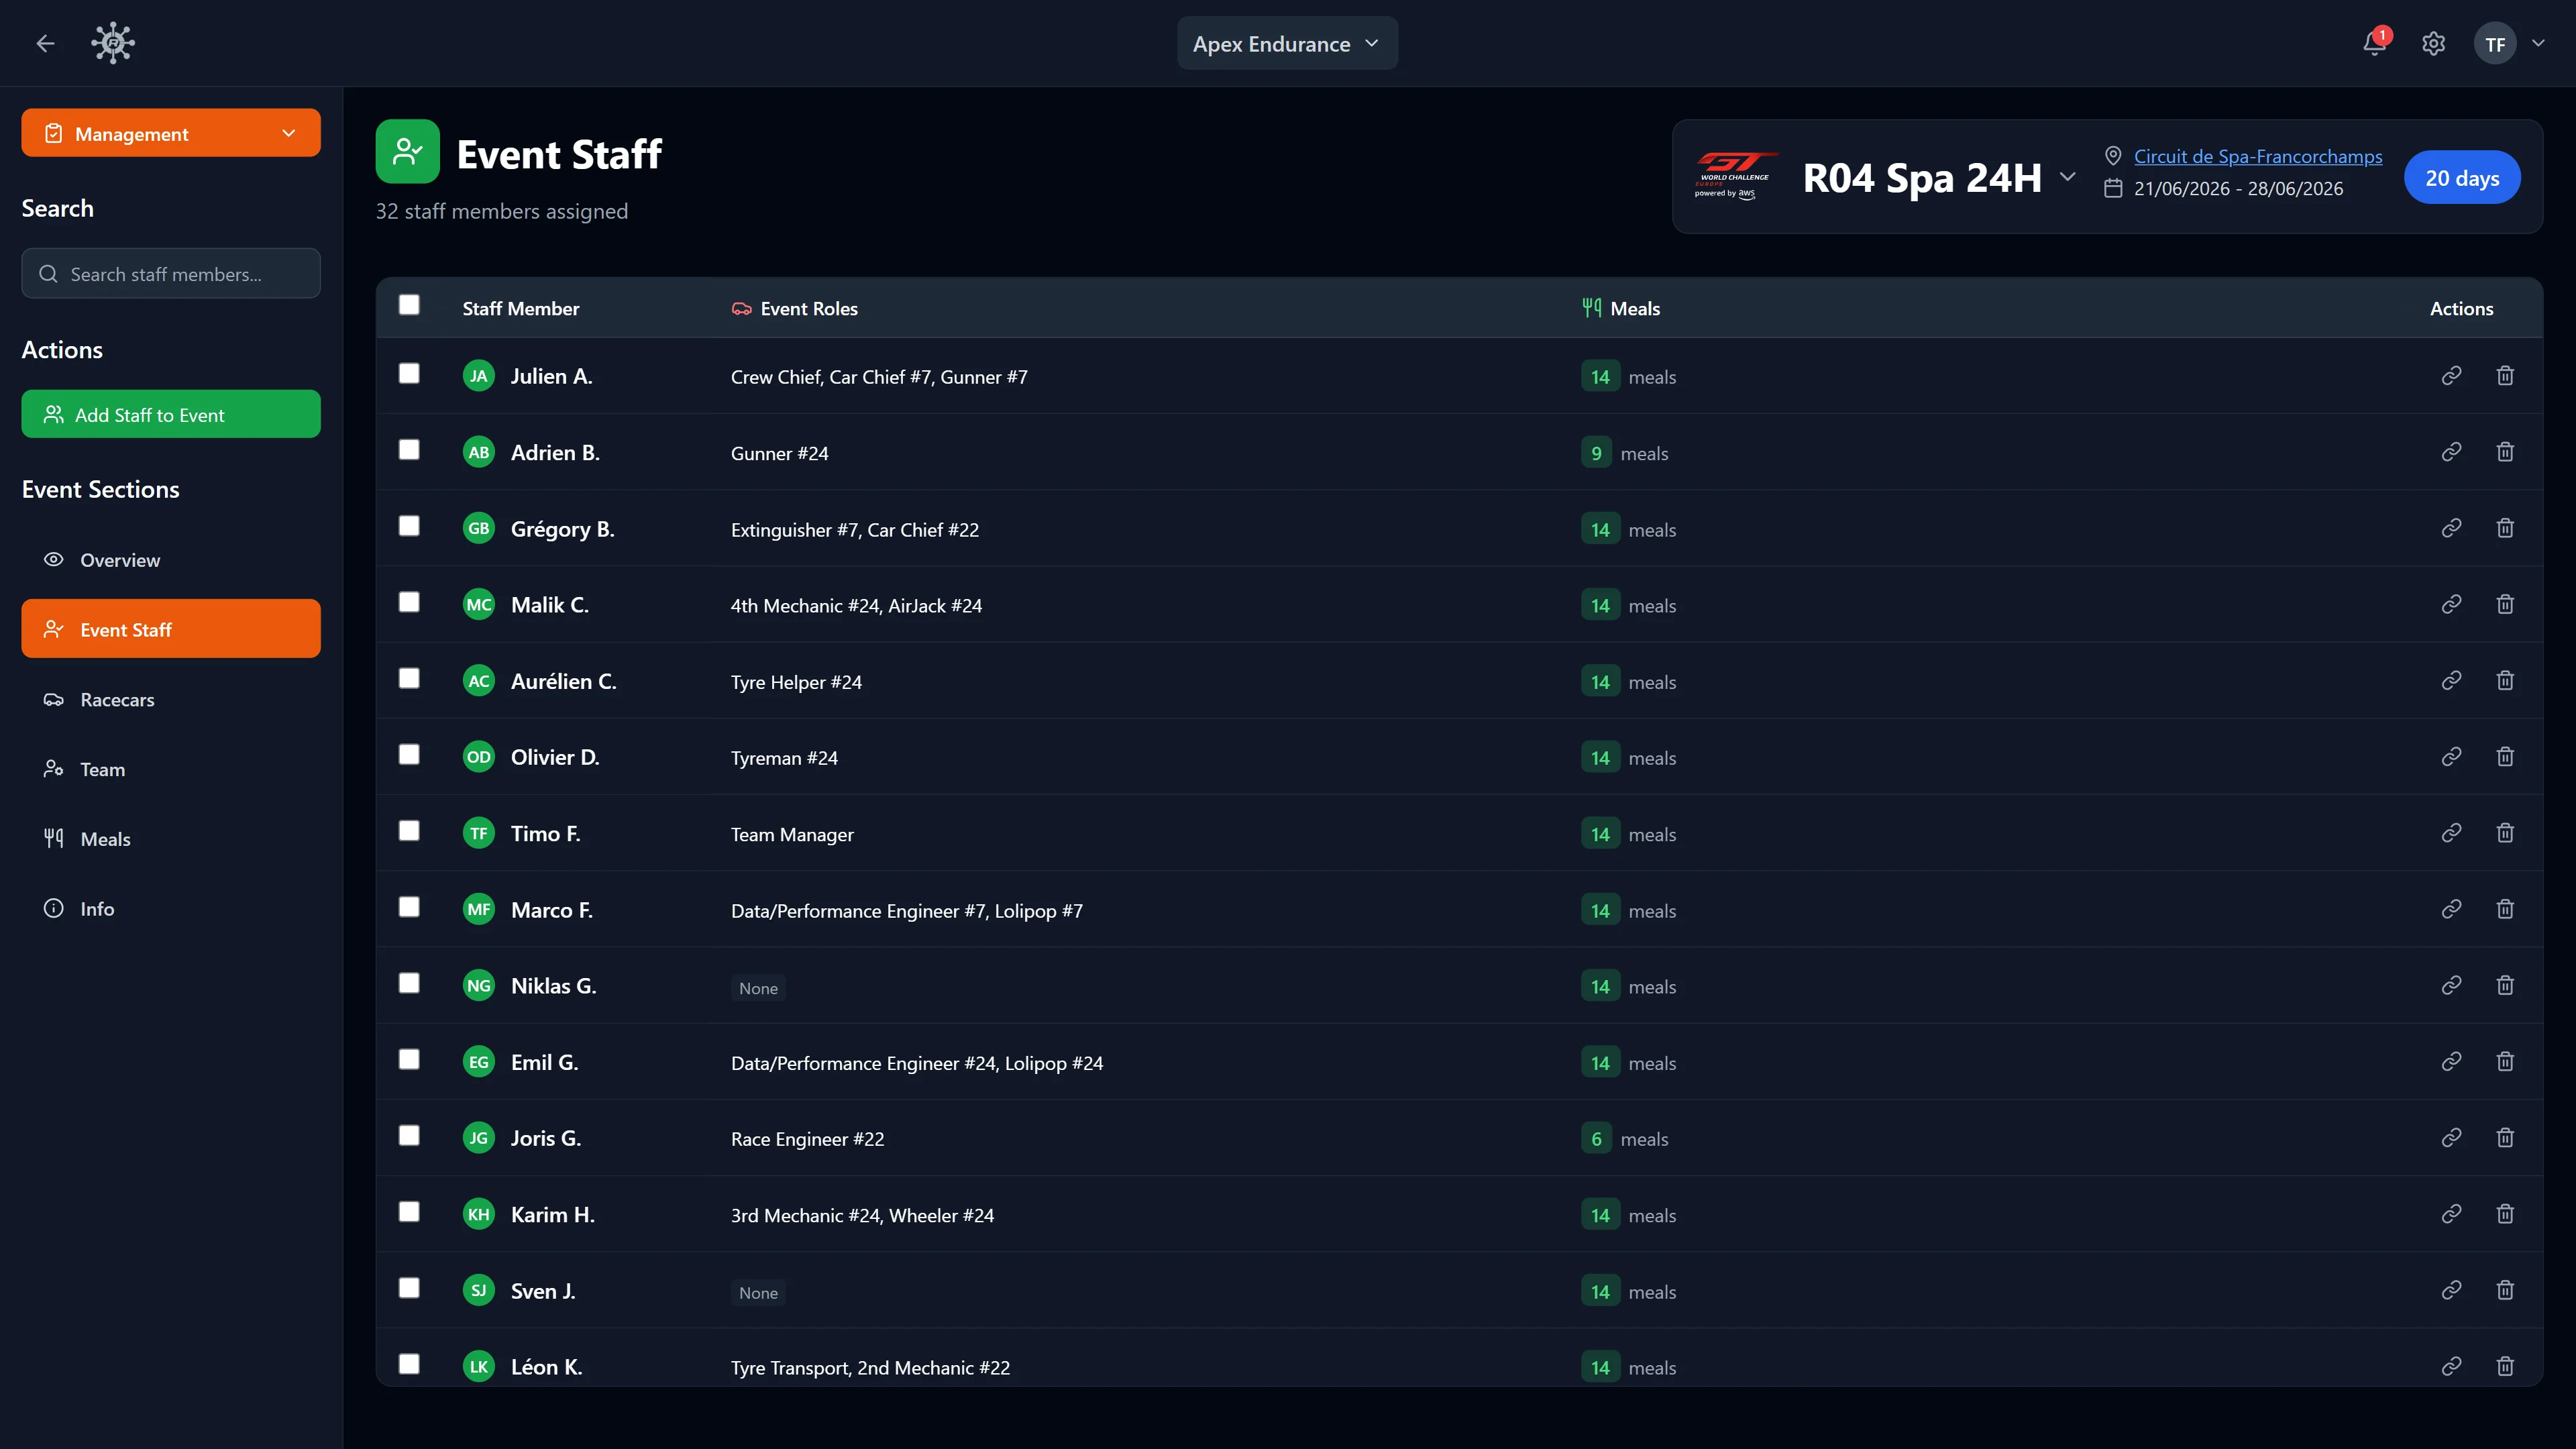Check the box for Malik C.
The image size is (2576, 1449).
pyautogui.click(x=409, y=602)
